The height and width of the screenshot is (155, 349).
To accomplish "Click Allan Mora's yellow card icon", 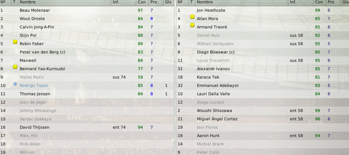I will point(192,17).
